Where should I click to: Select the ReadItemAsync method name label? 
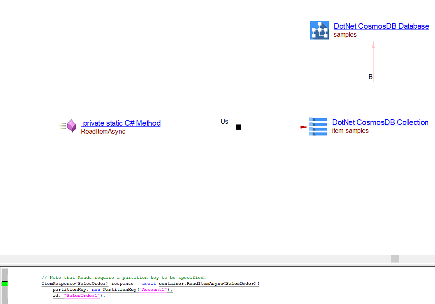103,132
